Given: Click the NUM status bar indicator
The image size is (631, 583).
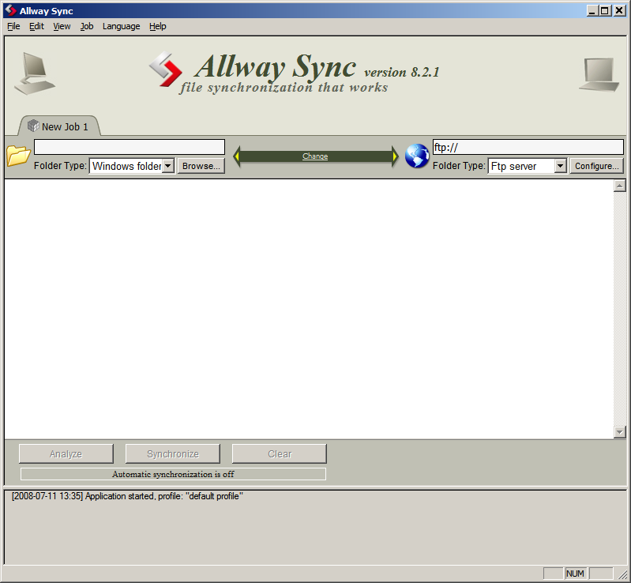Looking at the screenshot, I should pos(575,574).
